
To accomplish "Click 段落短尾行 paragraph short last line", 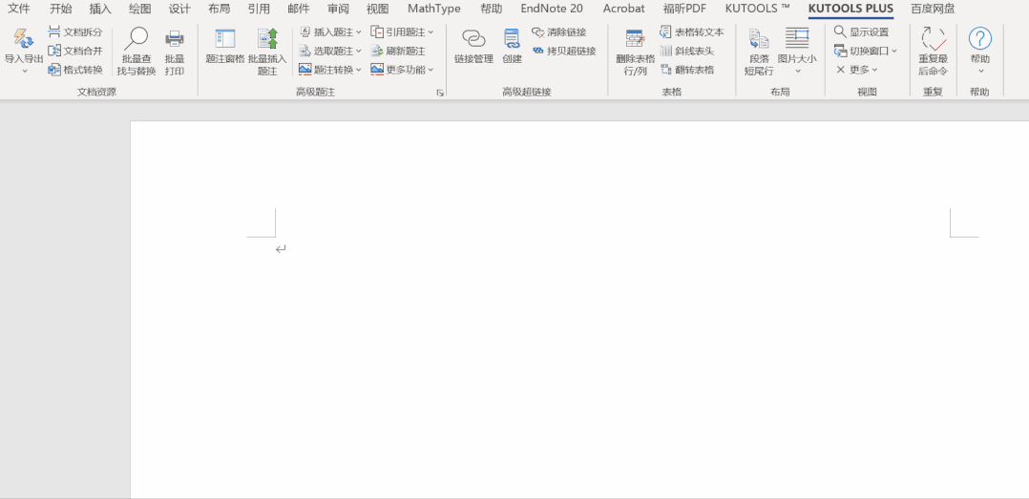I will (759, 52).
